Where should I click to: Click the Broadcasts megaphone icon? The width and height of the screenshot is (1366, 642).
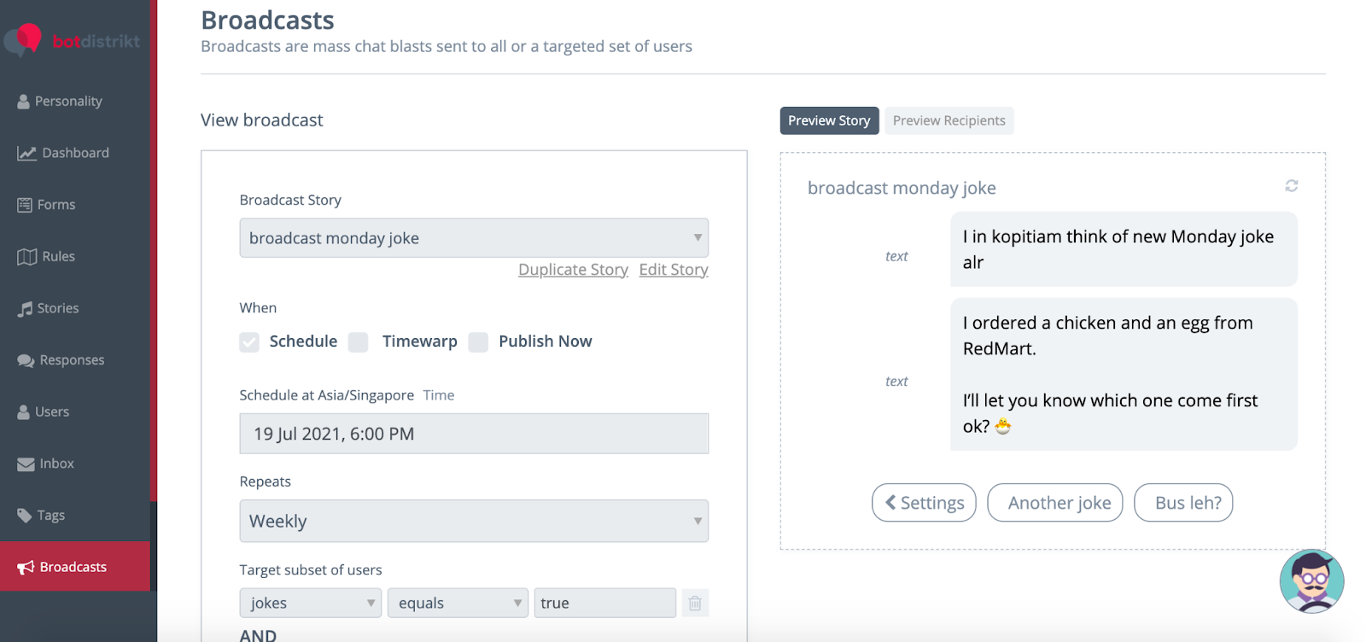point(26,568)
